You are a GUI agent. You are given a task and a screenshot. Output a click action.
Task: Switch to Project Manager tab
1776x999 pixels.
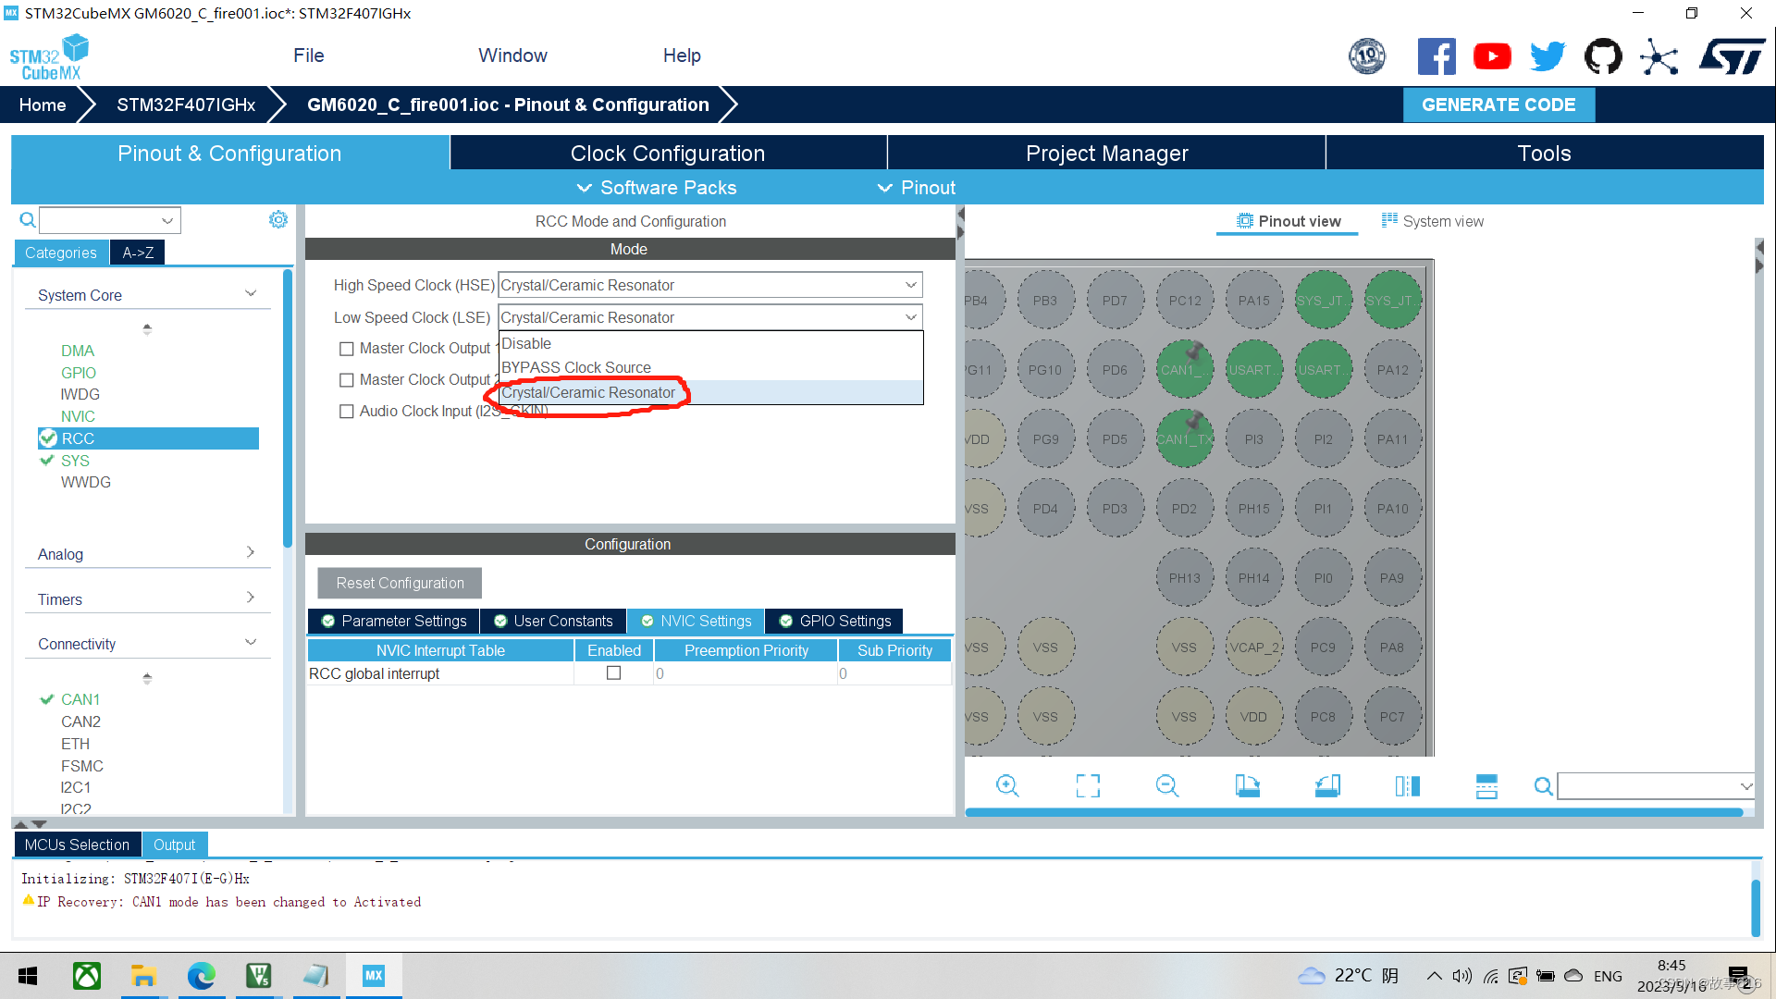(1106, 154)
